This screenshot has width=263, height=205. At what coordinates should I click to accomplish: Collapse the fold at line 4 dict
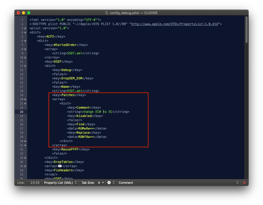click(x=25, y=32)
